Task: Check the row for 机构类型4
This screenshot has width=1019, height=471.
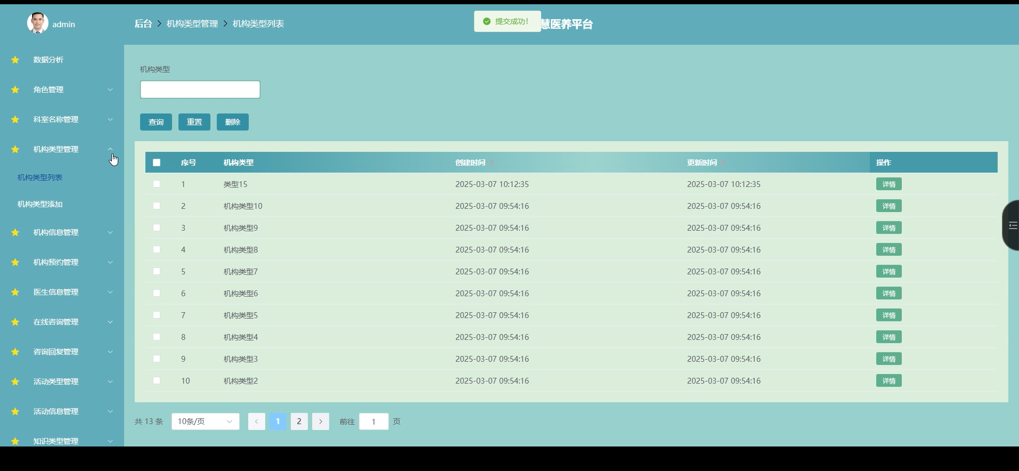Action: [157, 337]
